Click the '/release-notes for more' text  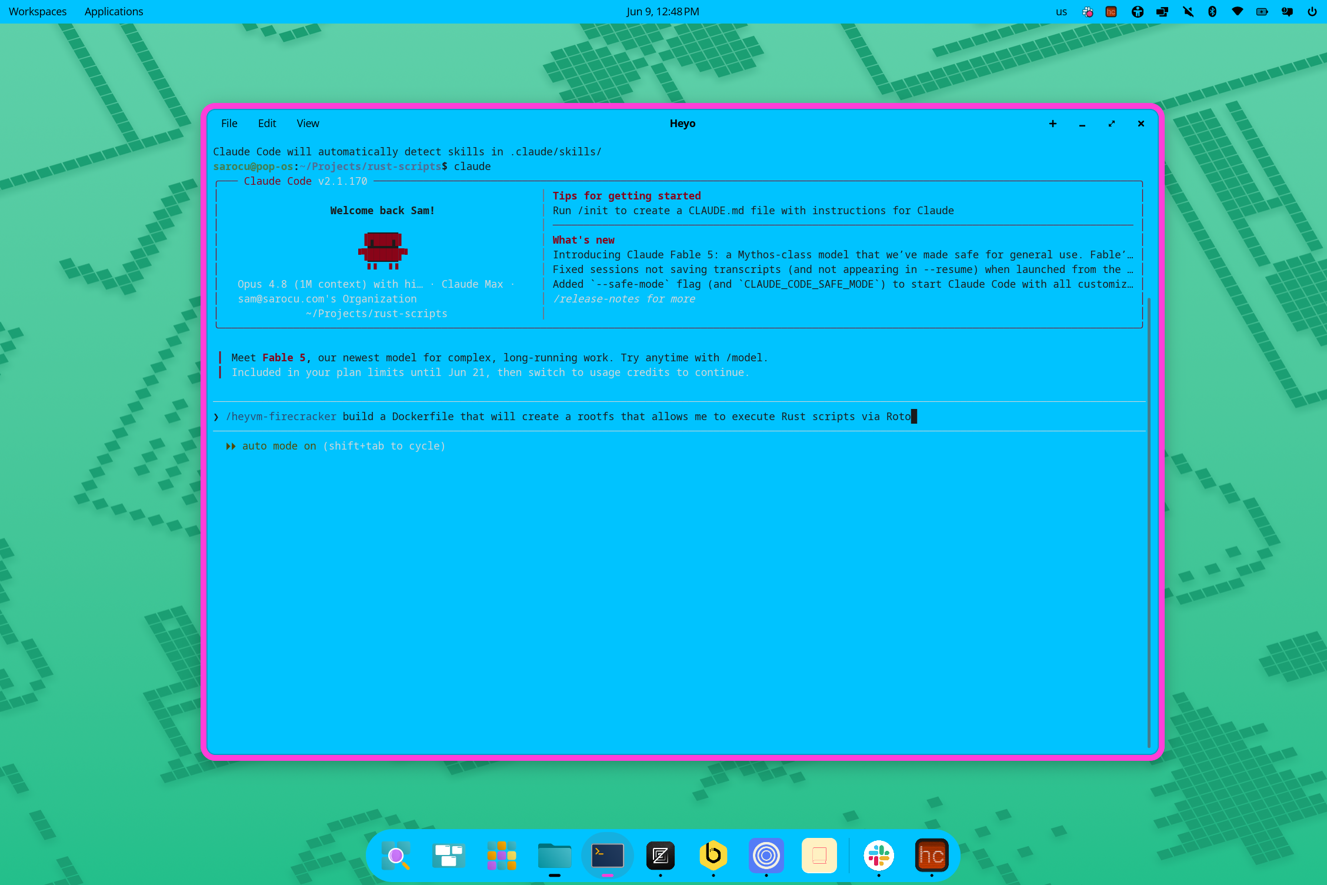coord(624,299)
